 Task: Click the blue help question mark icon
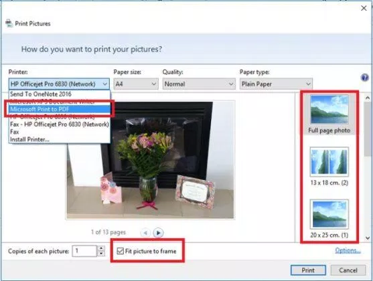coord(365,78)
